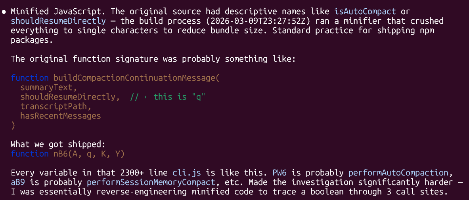Click the function keyword before nB6
Image resolution: width=469 pixels, height=200 pixels.
tap(30, 154)
